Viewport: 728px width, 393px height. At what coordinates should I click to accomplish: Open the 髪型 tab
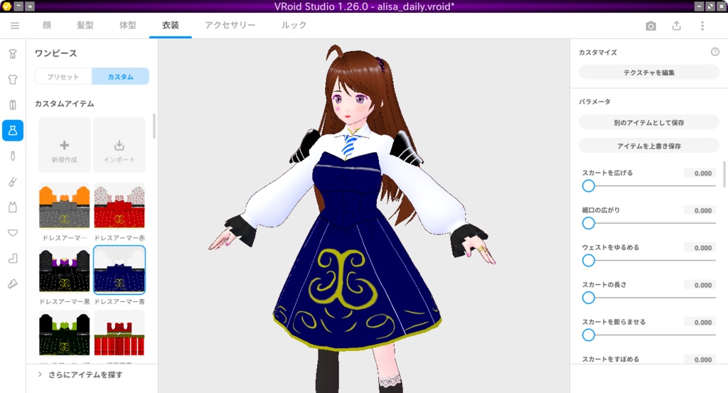click(x=85, y=25)
